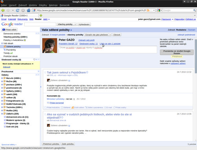197x150 pixels.
Task: Click Trendy chart icon in sidebar
Action: point(11,53)
